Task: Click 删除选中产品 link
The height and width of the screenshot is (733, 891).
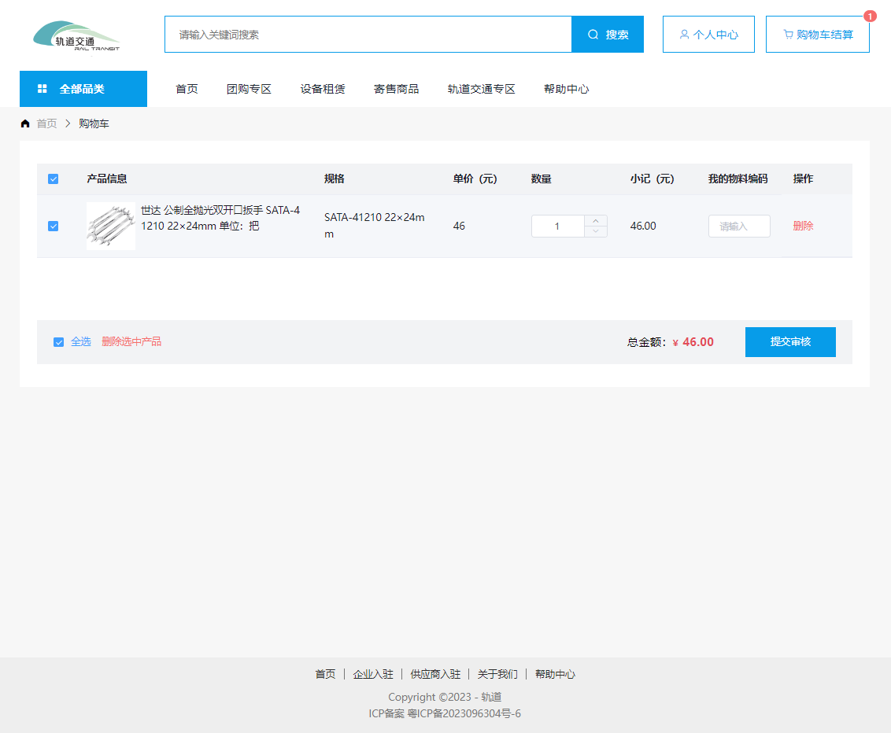Action: click(x=131, y=341)
